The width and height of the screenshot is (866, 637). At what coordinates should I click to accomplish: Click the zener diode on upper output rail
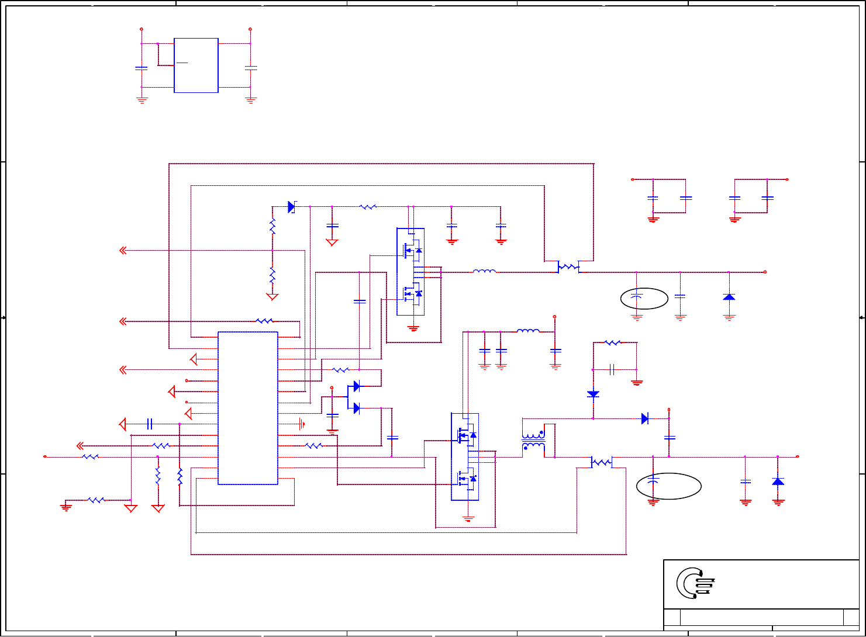point(729,297)
